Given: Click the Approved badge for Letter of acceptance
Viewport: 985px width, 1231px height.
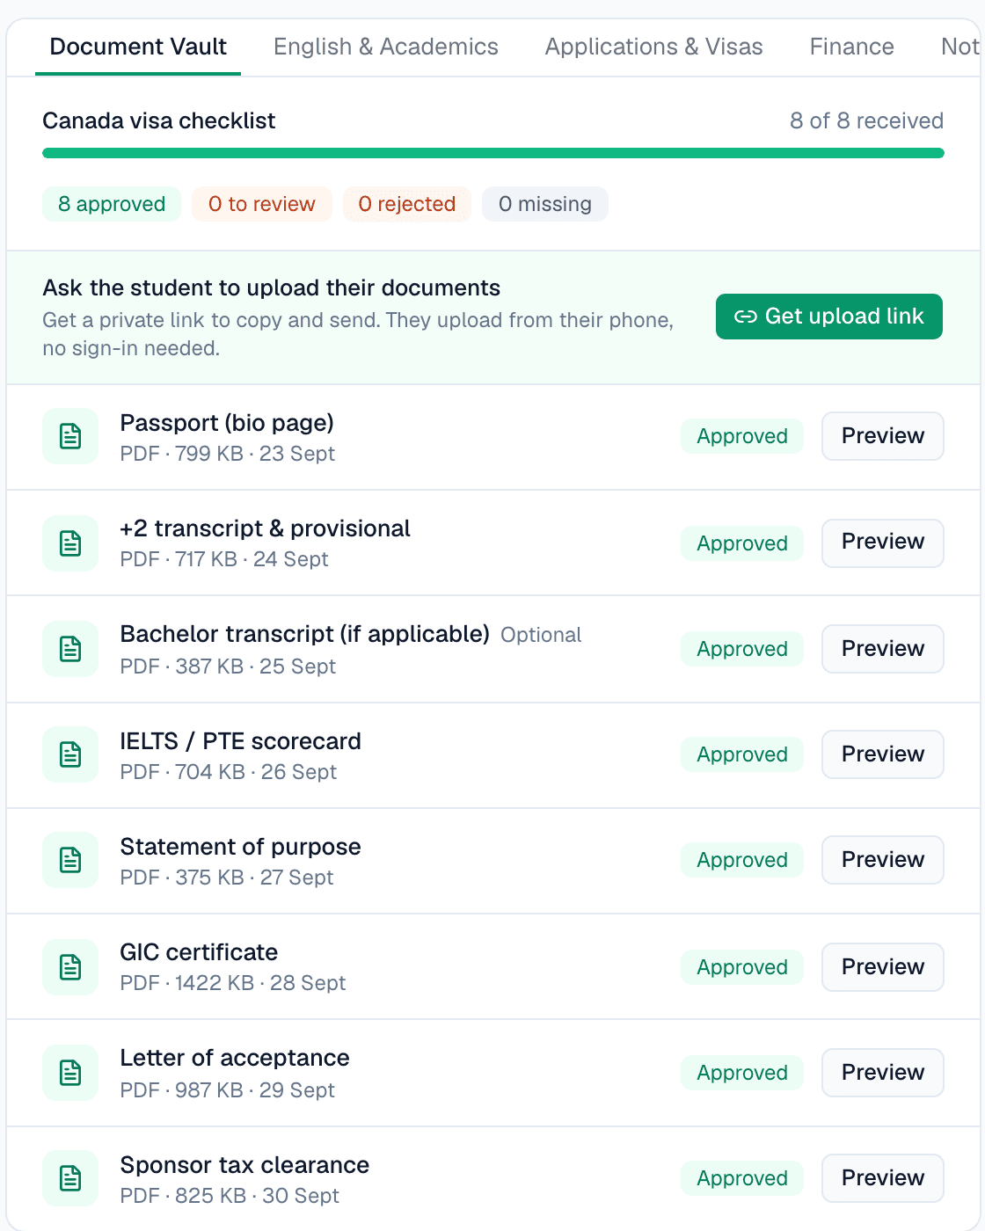Looking at the screenshot, I should coord(742,1073).
